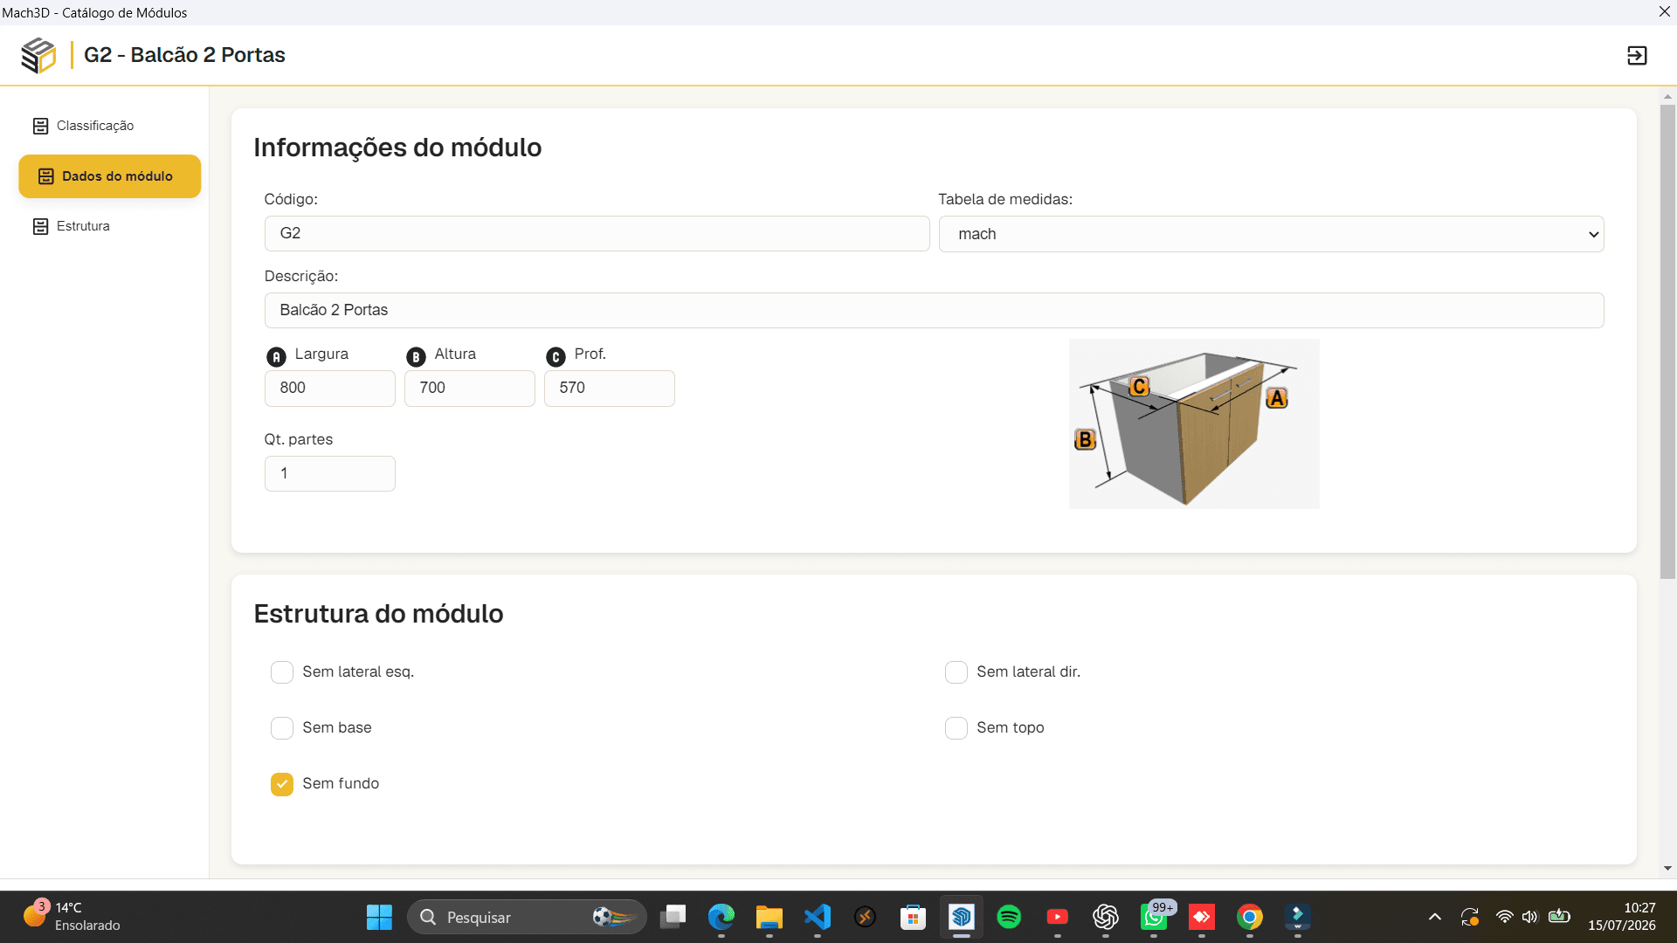Click the battery tray icon

coord(1559,918)
